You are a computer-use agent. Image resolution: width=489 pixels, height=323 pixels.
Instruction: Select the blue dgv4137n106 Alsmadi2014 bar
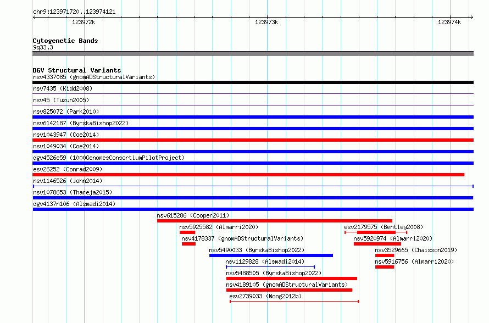point(253,209)
